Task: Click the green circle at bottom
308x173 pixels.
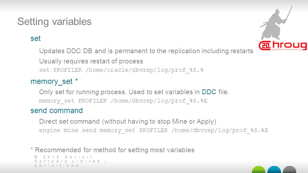Action: tap(259, 169)
